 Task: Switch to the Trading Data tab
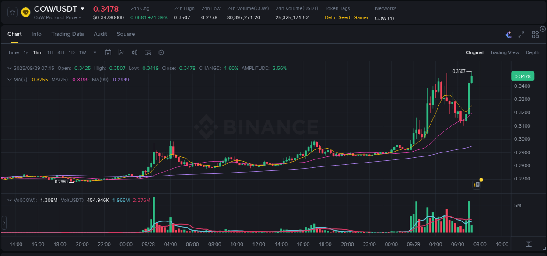click(67, 34)
